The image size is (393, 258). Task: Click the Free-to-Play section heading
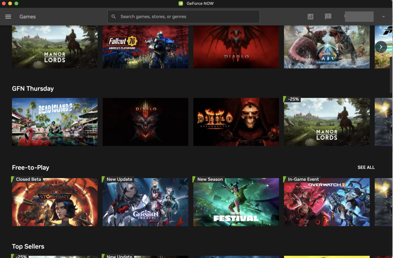[30, 168]
